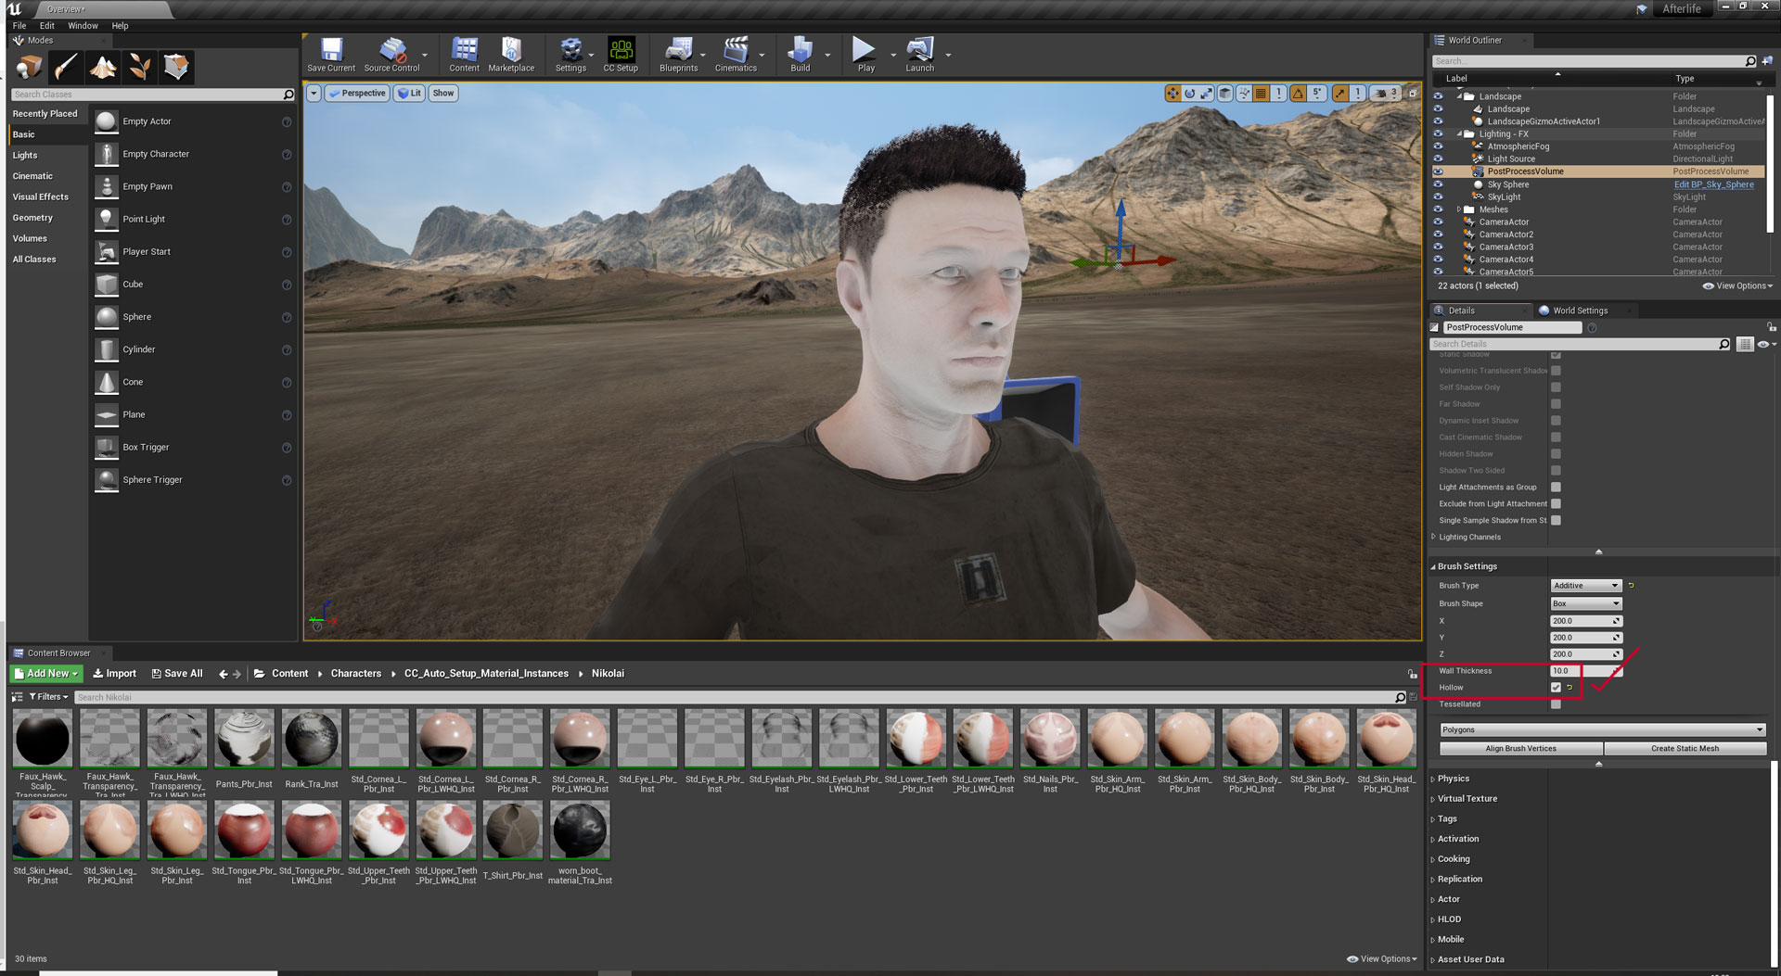The height and width of the screenshot is (976, 1781).
Task: Click the Build toolbar icon
Action: pyautogui.click(x=800, y=55)
